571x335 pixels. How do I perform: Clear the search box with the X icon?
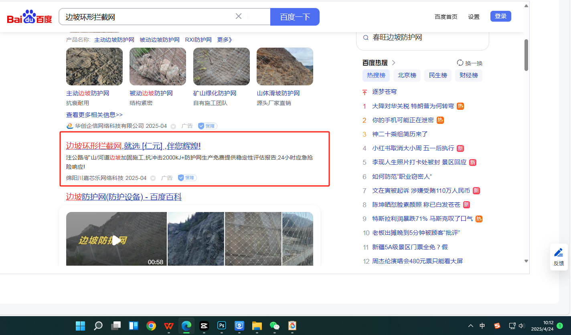[239, 16]
